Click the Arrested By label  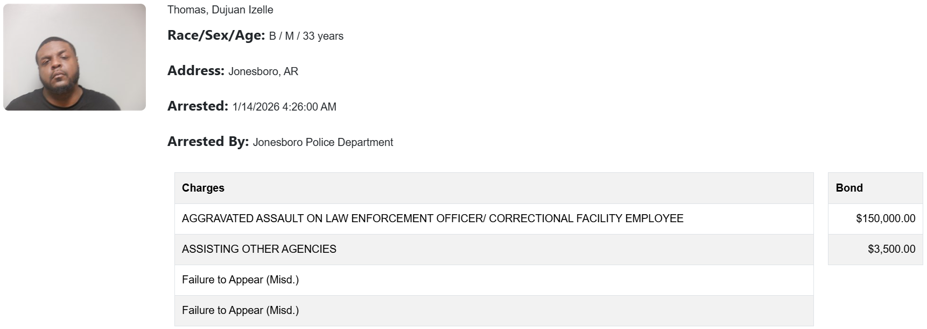pyautogui.click(x=208, y=142)
